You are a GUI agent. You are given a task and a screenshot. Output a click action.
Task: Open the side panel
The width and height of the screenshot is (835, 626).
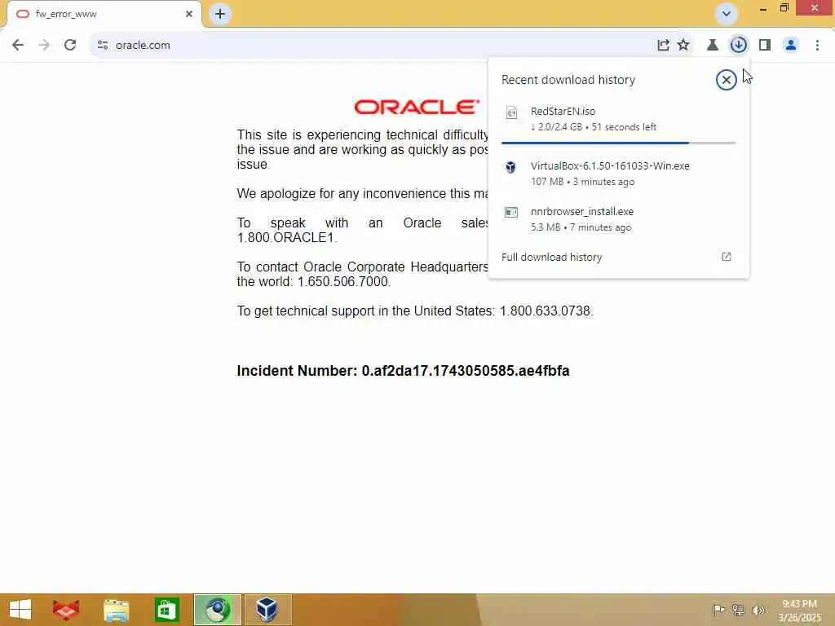pos(765,46)
